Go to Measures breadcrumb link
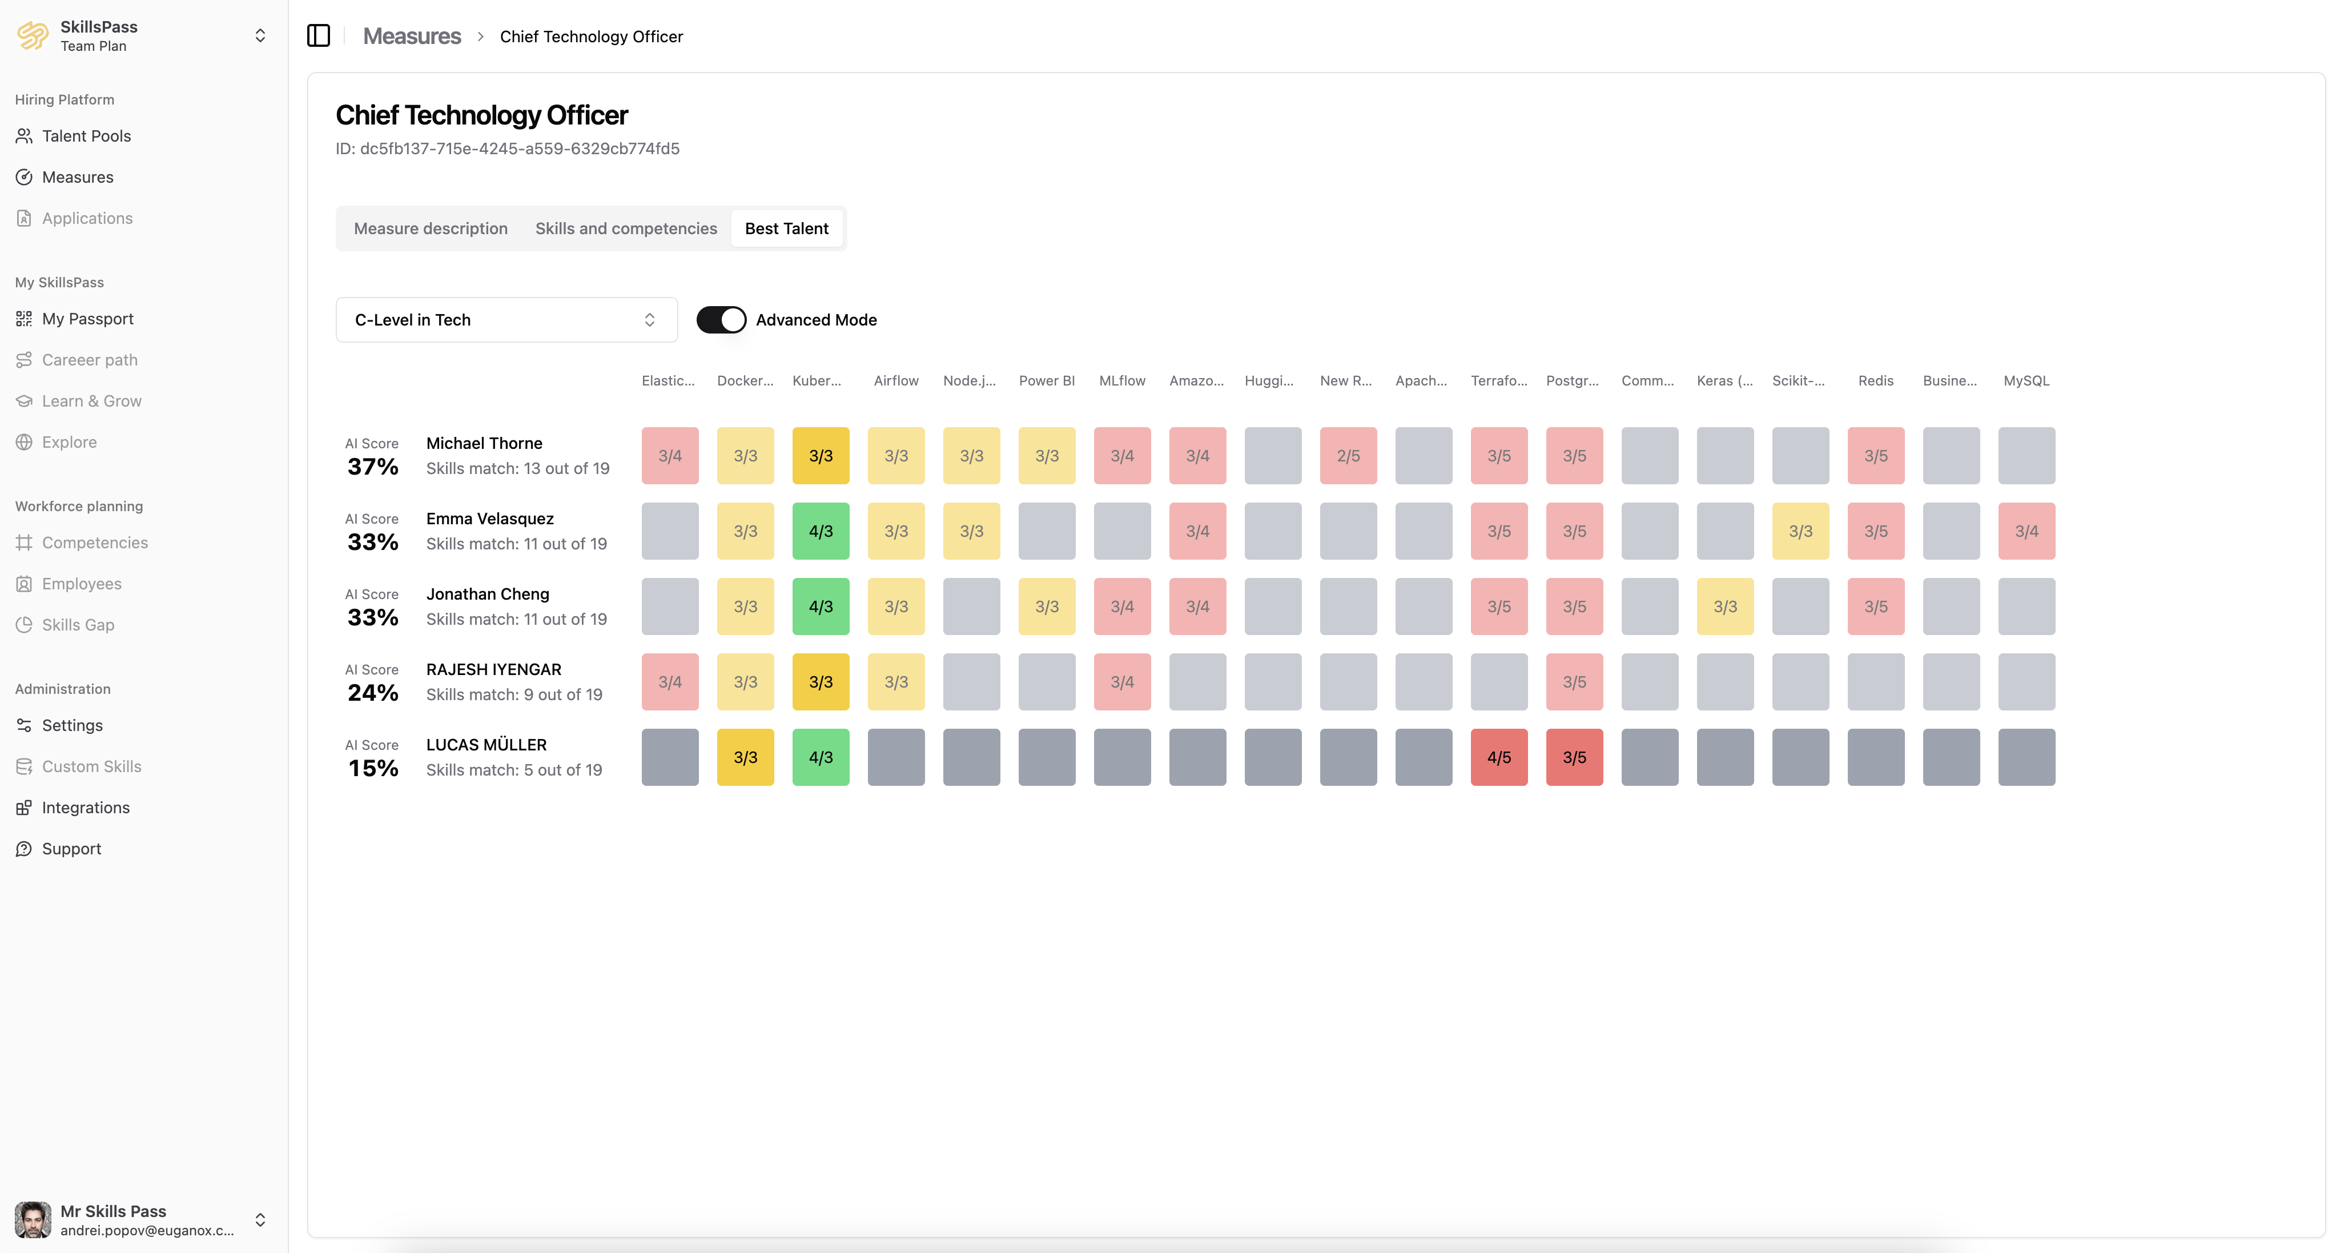Image resolution: width=2340 pixels, height=1253 pixels. (x=412, y=37)
